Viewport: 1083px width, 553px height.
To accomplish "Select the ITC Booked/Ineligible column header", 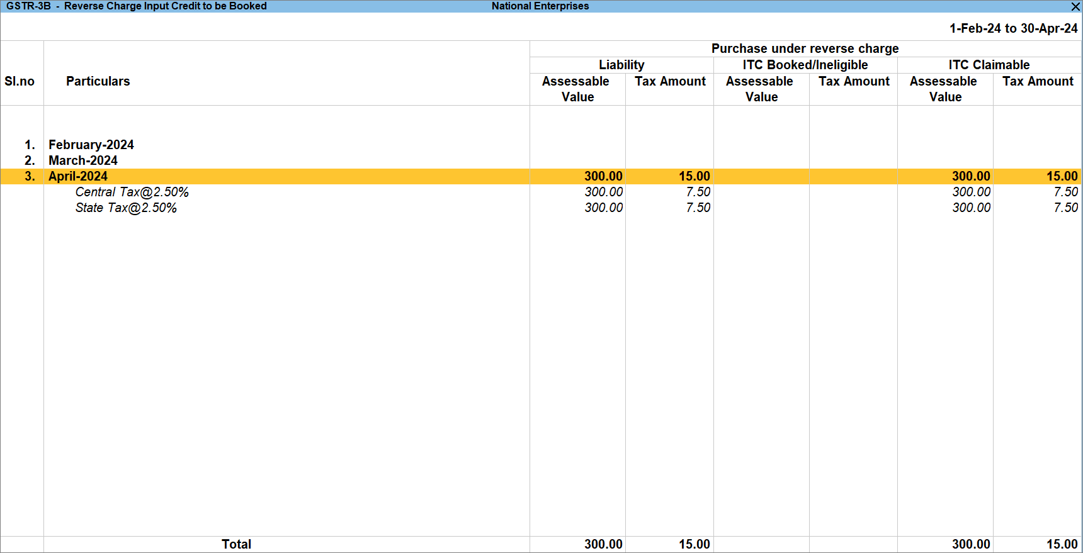I will point(805,65).
